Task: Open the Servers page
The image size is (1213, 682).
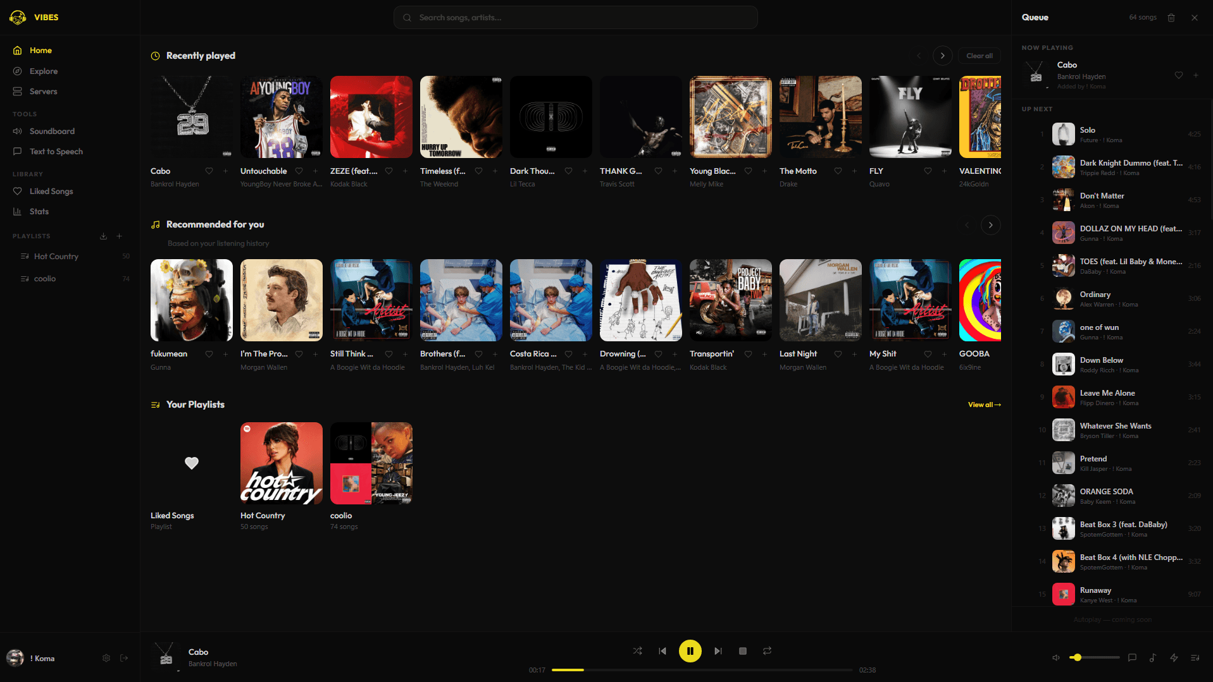Action: pos(43,91)
